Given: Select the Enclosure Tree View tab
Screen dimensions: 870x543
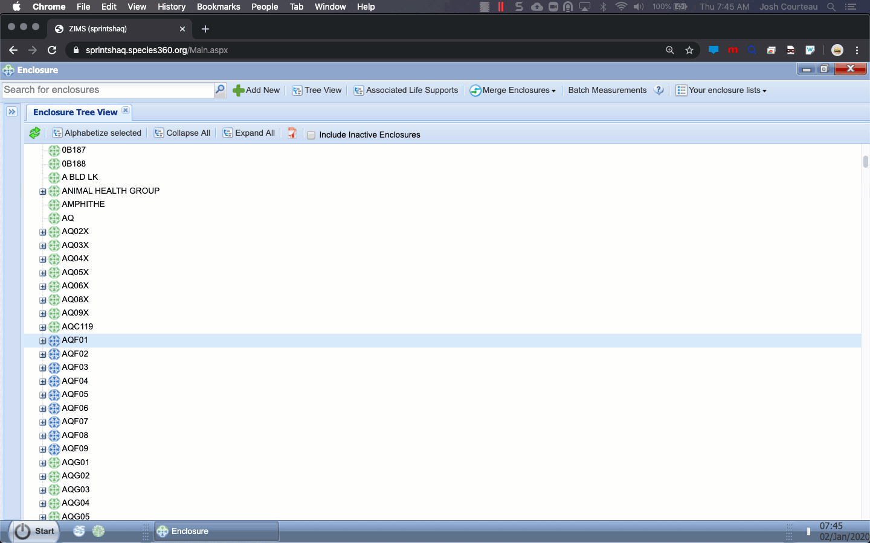Looking at the screenshot, I should (x=75, y=112).
